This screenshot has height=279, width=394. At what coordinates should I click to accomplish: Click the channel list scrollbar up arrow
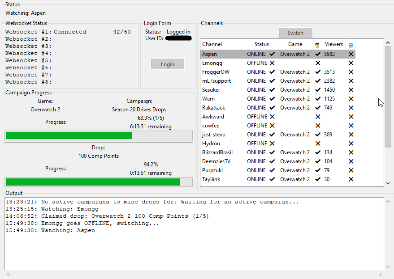(388, 42)
